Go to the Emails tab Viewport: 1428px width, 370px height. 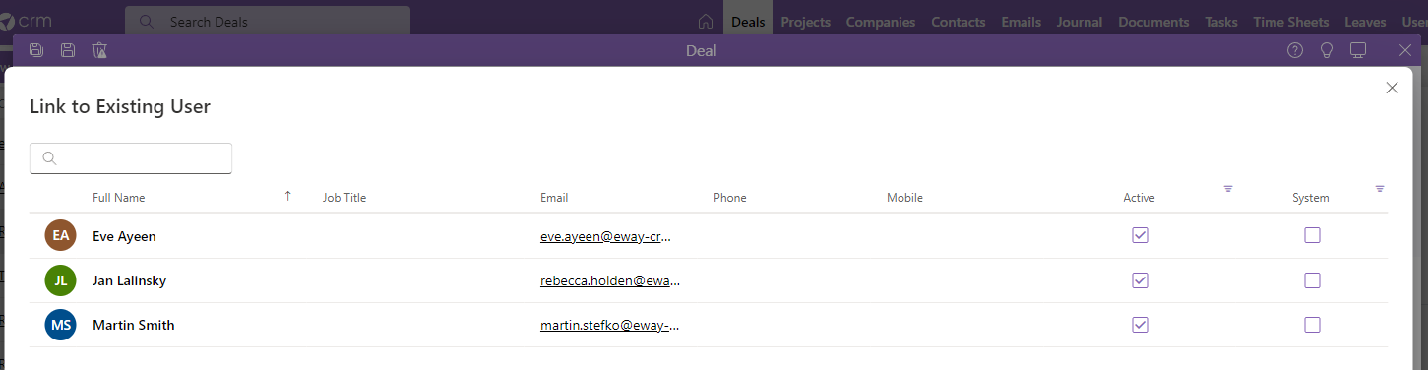(x=1022, y=22)
